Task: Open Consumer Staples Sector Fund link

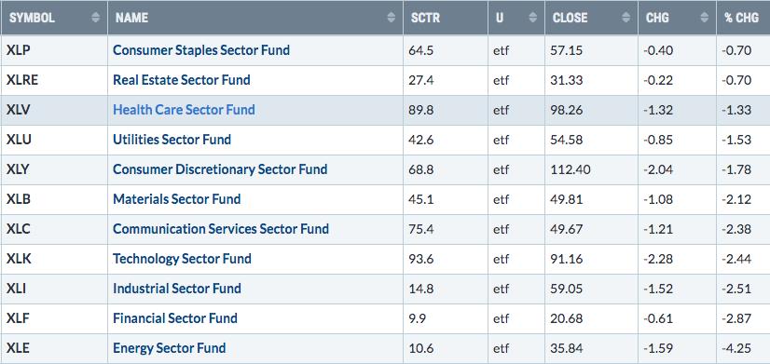Action: [x=201, y=50]
